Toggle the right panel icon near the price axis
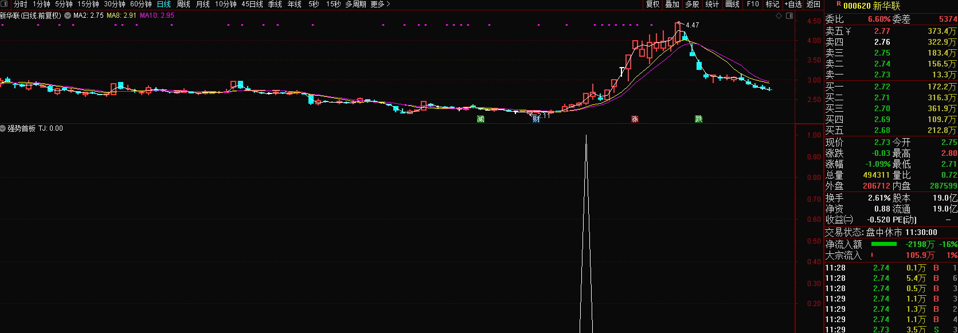 click(789, 16)
